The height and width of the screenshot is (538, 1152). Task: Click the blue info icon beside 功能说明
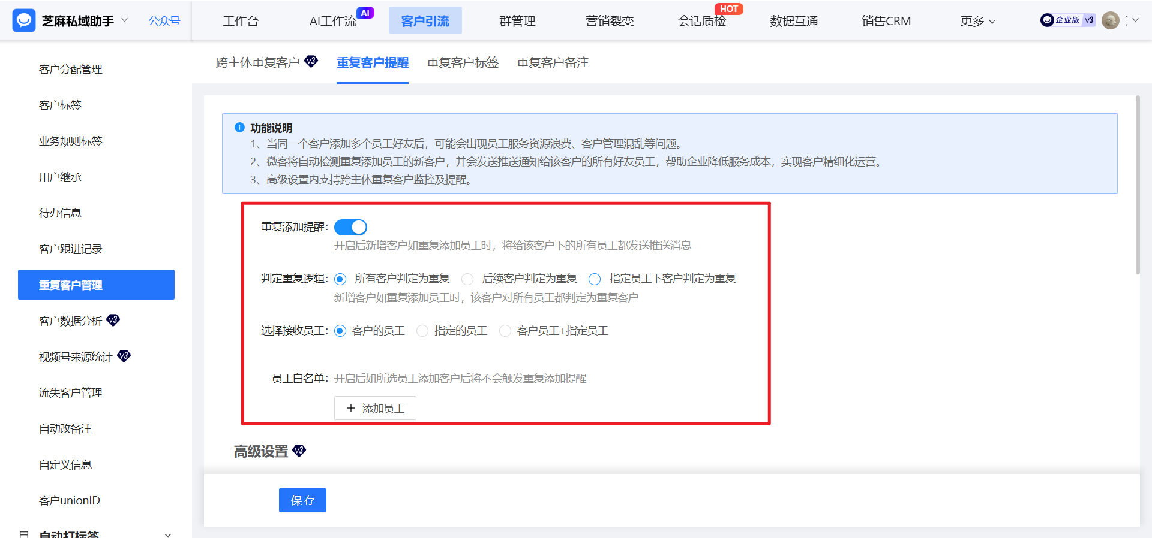coord(239,128)
